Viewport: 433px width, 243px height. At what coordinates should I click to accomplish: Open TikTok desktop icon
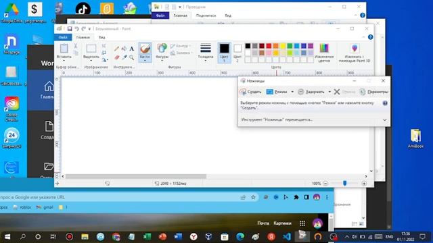pyautogui.click(x=83, y=9)
